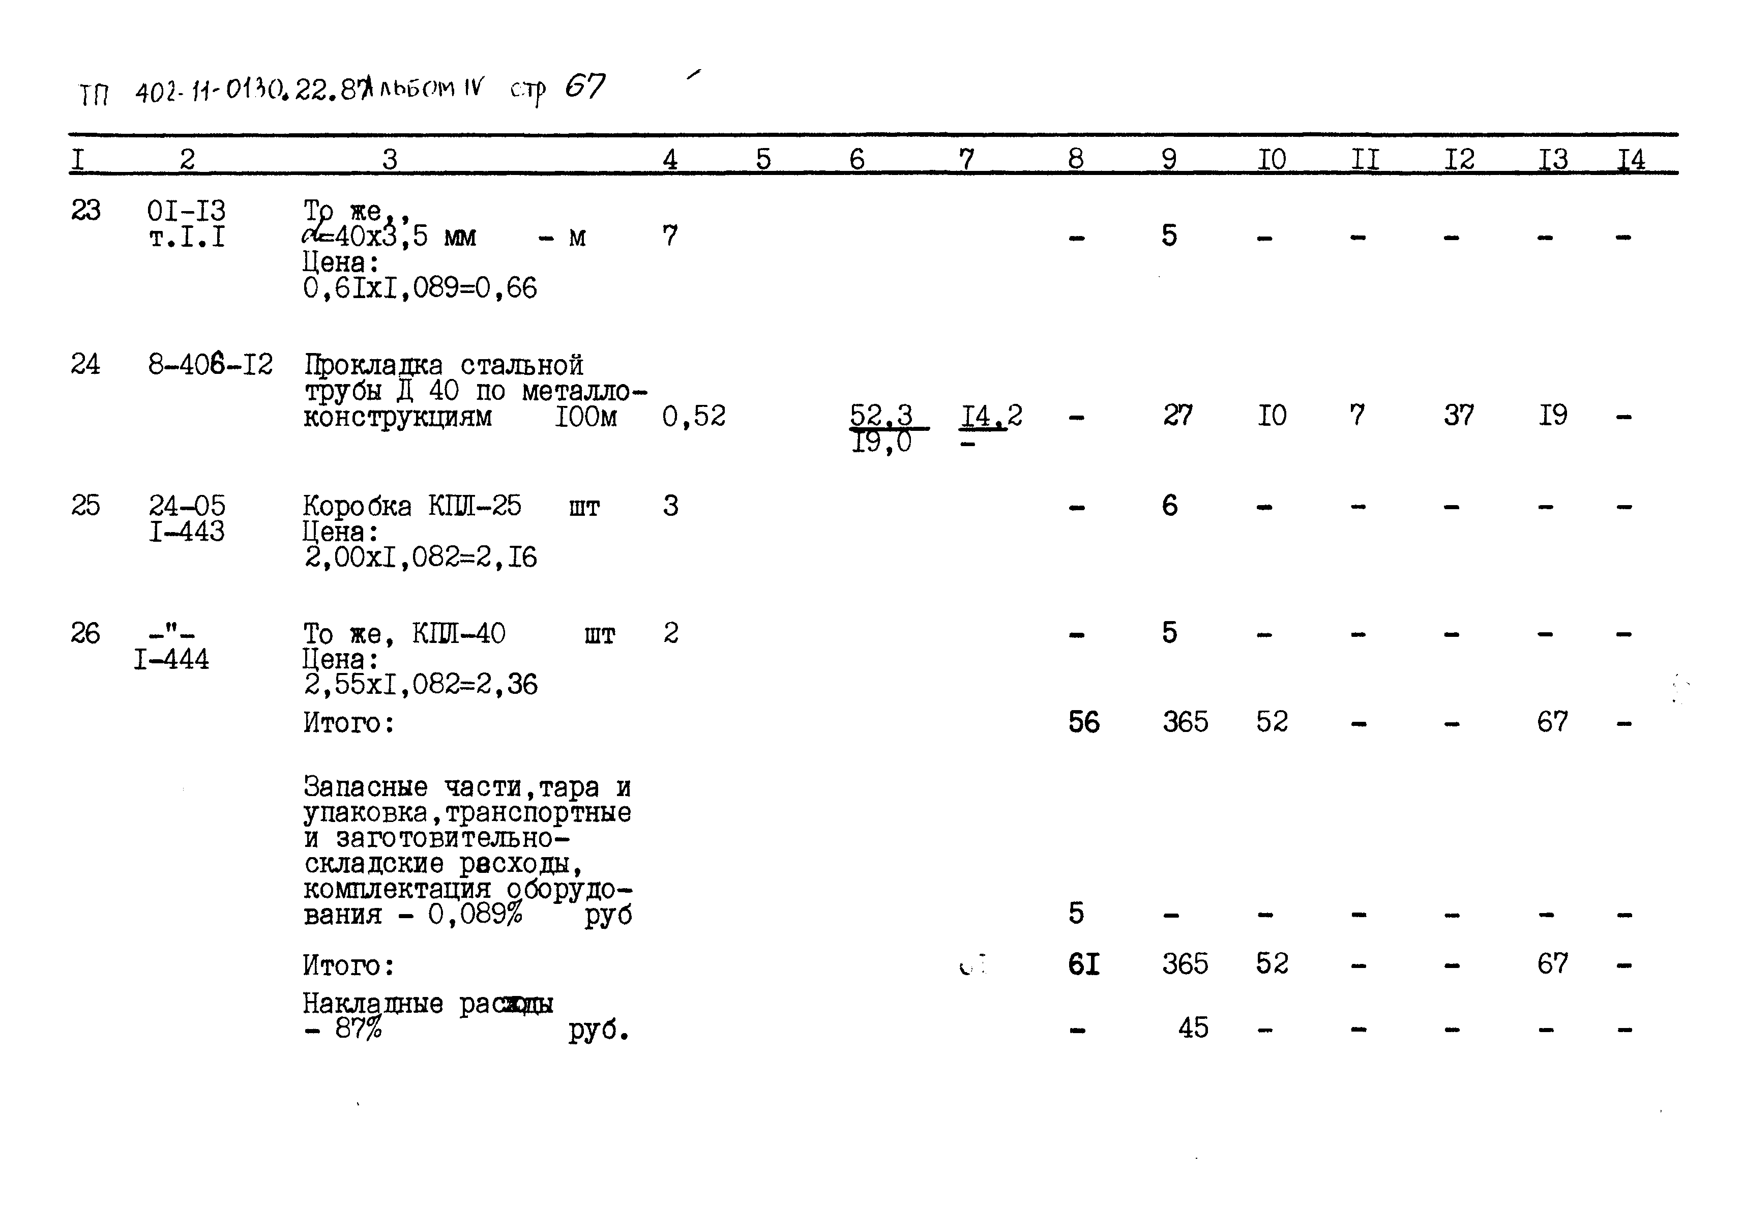Viewport: 1742px width, 1232px height.
Task: Click the Запасные части 0.089% label
Action: tap(413, 854)
